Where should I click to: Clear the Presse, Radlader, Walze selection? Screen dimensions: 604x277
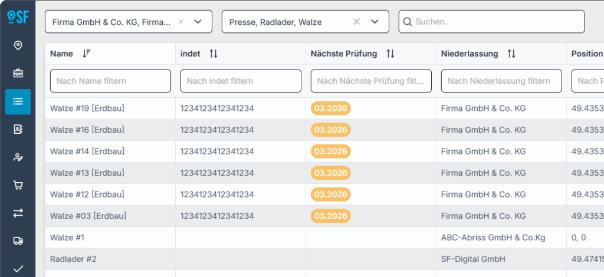[356, 22]
